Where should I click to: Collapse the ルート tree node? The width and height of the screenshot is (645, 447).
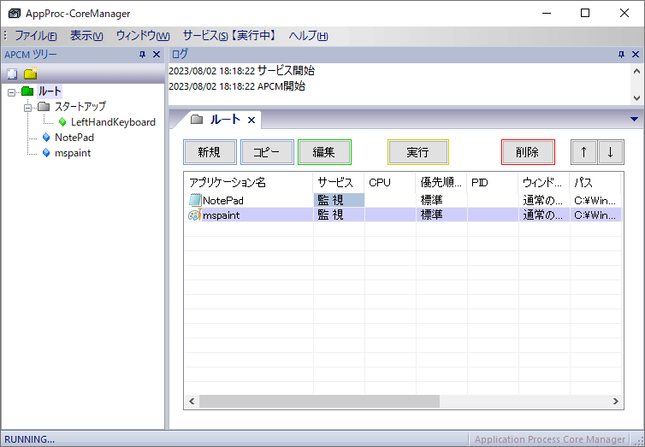11,92
